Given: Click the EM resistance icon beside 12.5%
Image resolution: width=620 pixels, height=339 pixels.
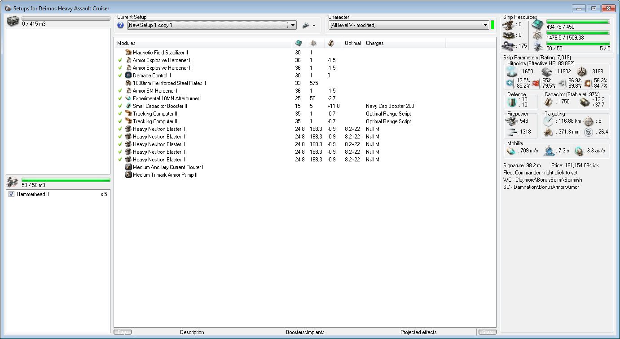Looking at the screenshot, I should (510, 83).
